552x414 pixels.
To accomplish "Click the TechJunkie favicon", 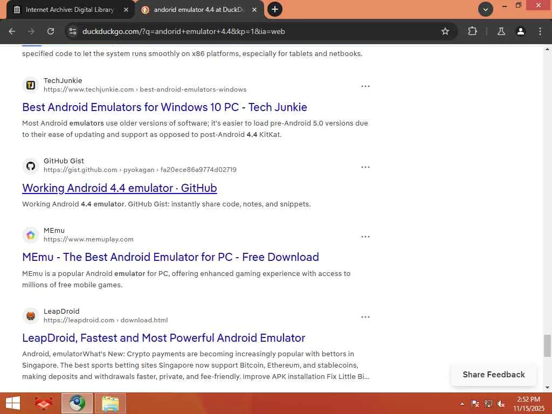I will pos(31,85).
